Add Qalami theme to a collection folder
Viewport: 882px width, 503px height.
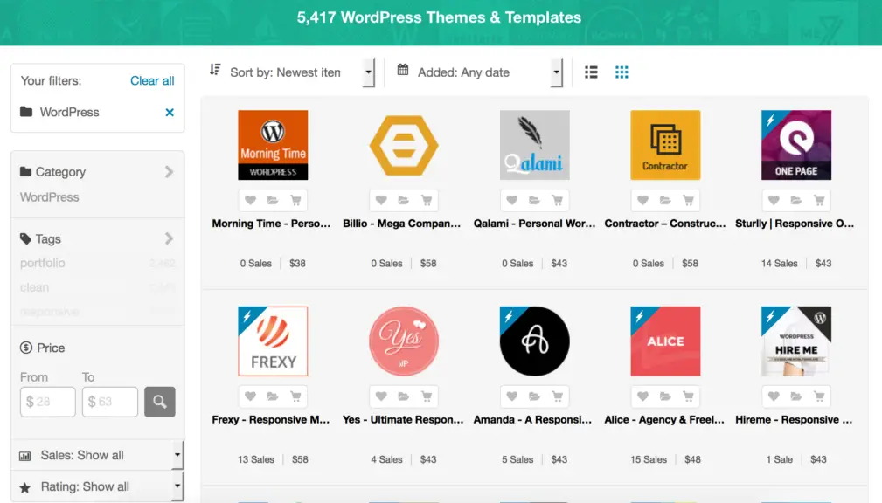coord(534,200)
